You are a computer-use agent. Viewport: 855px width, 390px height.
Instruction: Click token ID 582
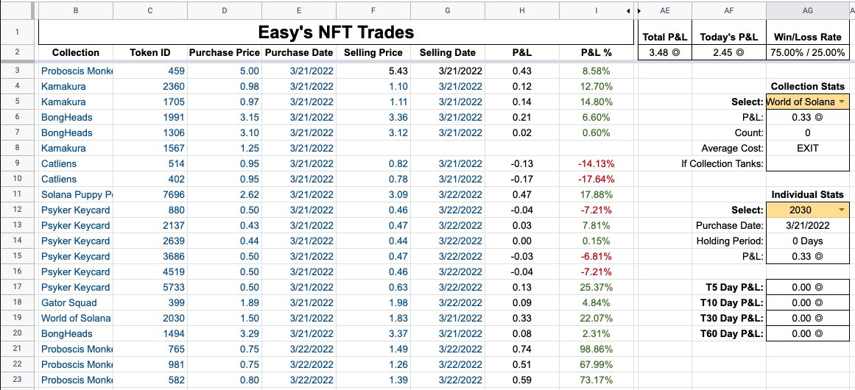pyautogui.click(x=150, y=380)
